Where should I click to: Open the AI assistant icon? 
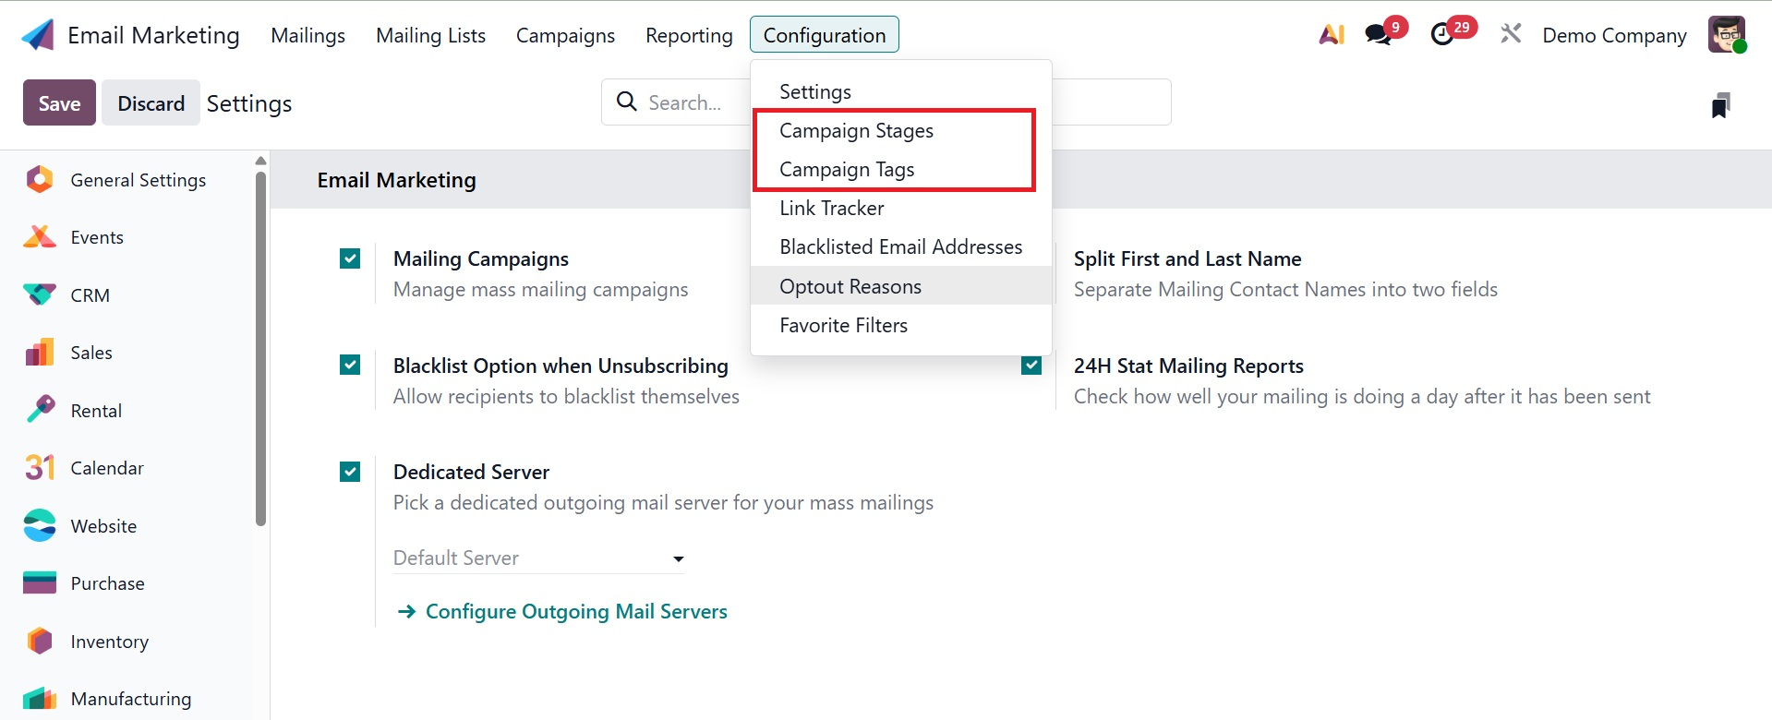click(x=1331, y=35)
